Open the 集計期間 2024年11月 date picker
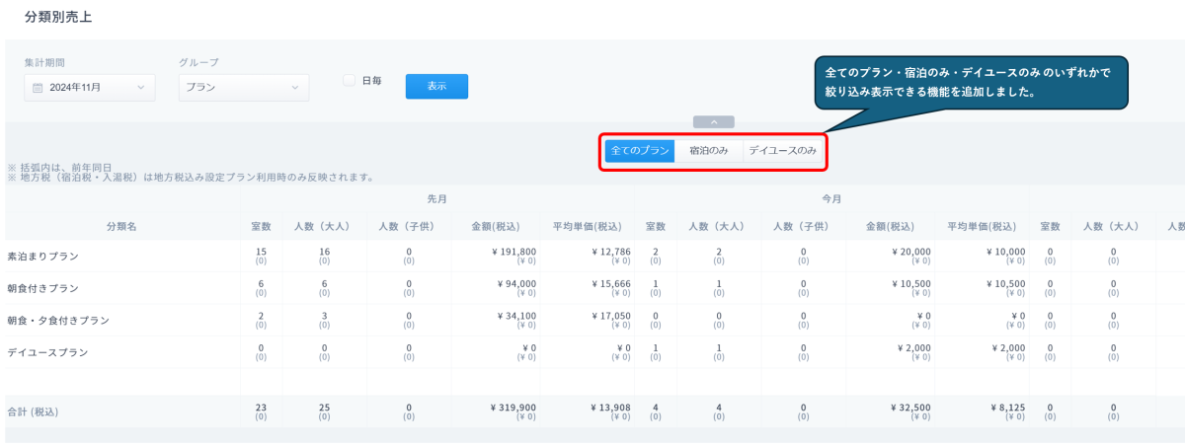This screenshot has height=447, width=1185. pyautogui.click(x=90, y=88)
